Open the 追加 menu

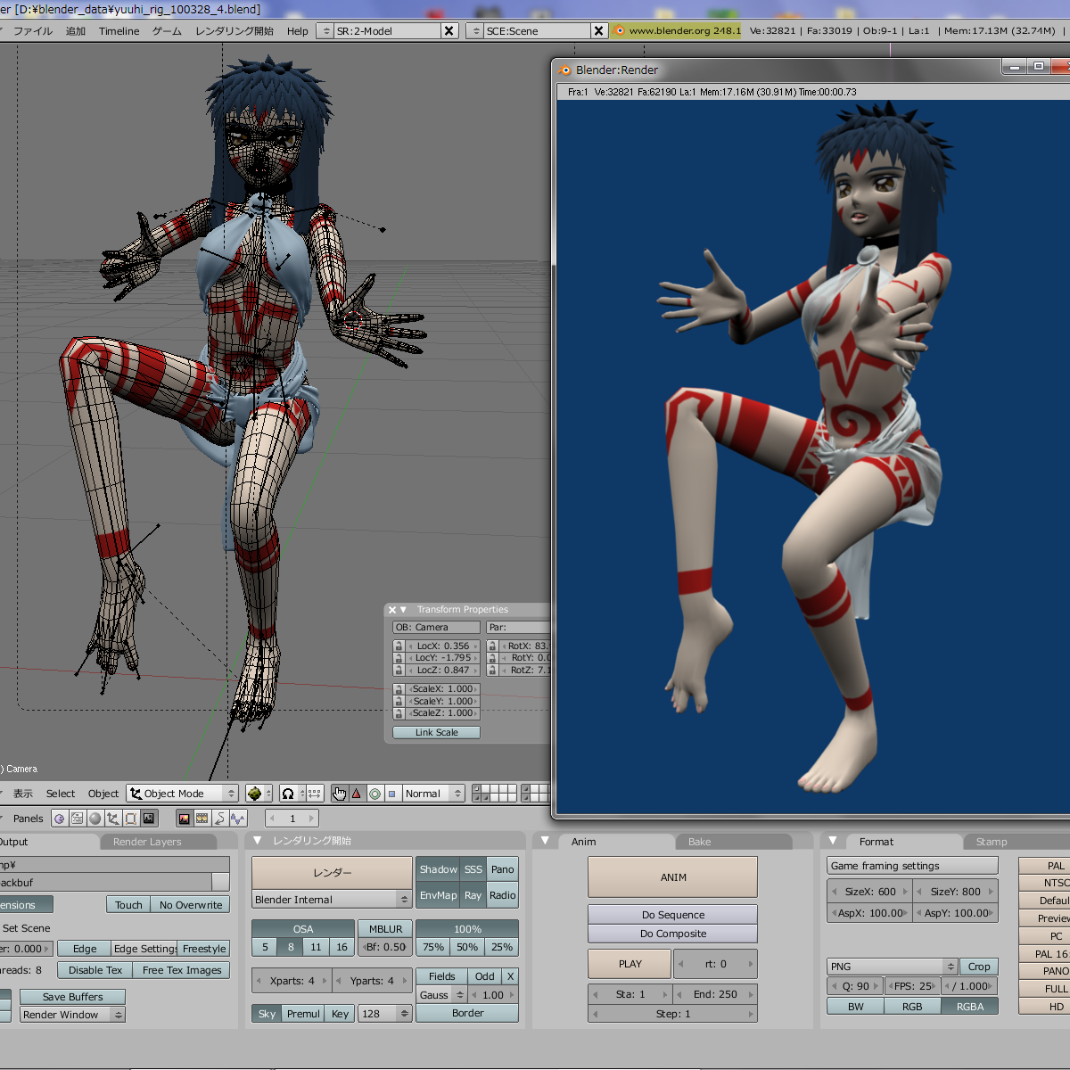click(x=76, y=31)
